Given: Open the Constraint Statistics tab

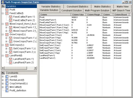Looking at the screenshot, I should 77,7.
